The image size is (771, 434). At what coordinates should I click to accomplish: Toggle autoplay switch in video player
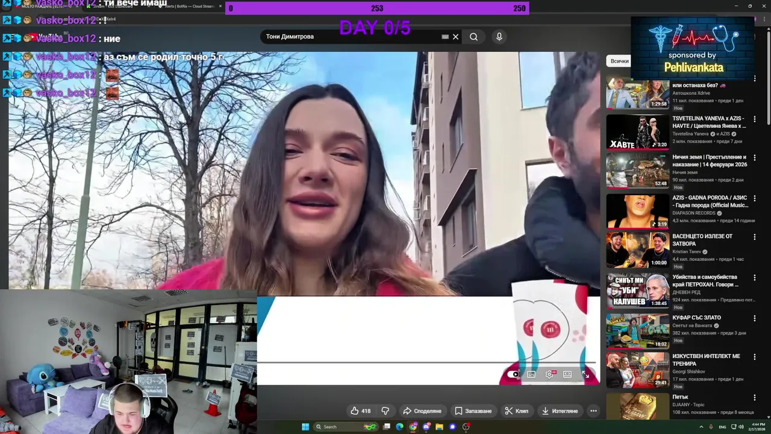click(513, 374)
